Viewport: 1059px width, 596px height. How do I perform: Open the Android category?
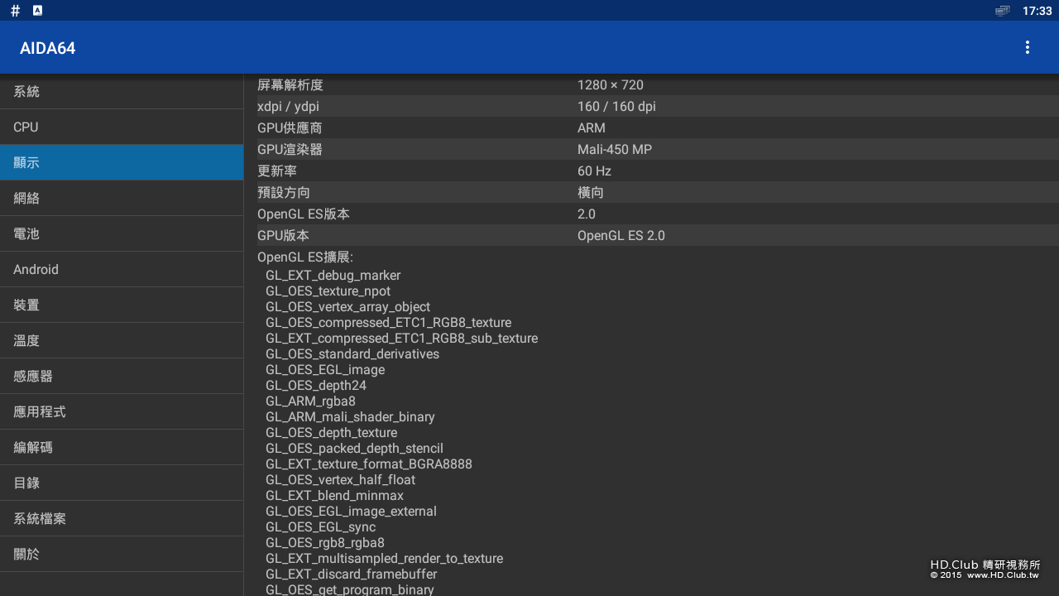pos(122,269)
